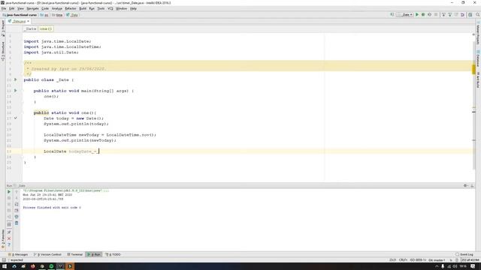Click VCS Update Project toolbar icon

point(443,15)
